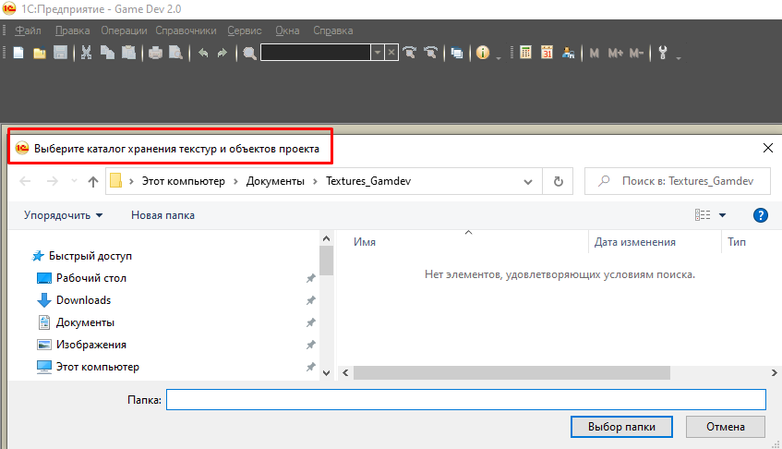Click the wrench settings icon
The height and width of the screenshot is (449, 782).
(x=663, y=53)
